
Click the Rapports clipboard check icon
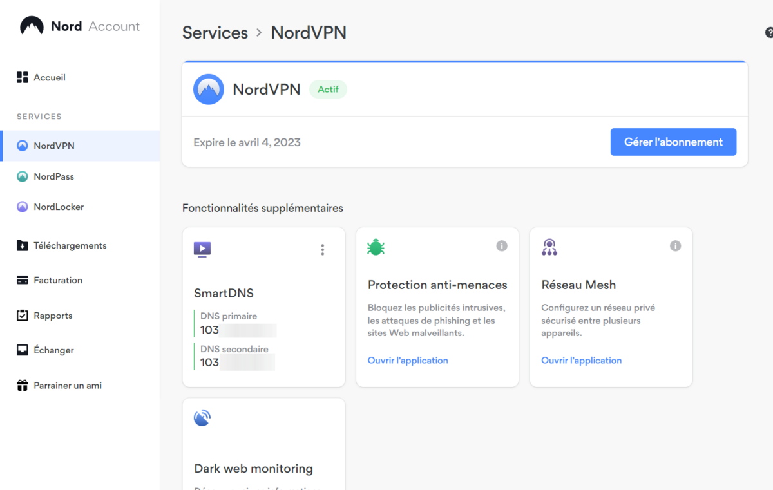(x=23, y=316)
